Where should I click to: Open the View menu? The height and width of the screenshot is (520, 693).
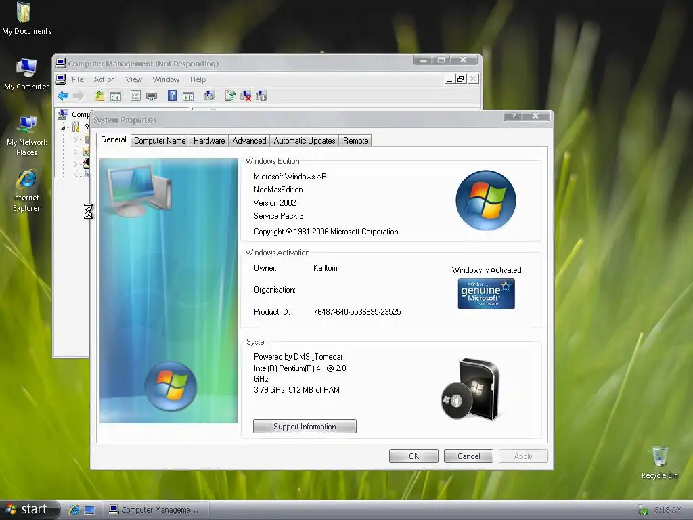tap(134, 79)
